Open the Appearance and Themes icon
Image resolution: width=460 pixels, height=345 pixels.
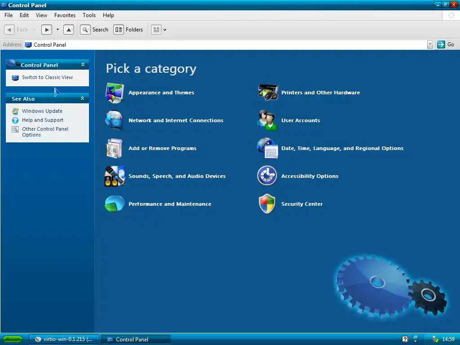click(x=115, y=93)
